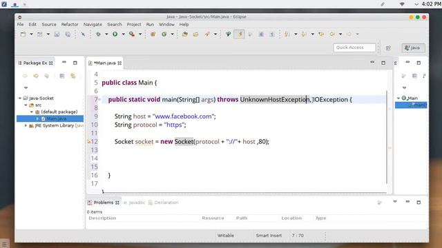The image size is (442, 248).
Task: Switch to the Declaration tab
Action: pos(164,203)
